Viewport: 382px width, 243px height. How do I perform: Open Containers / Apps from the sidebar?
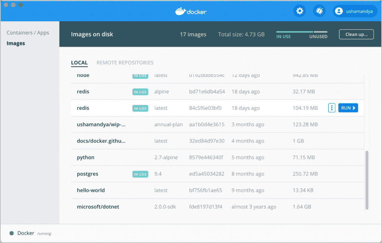coord(28,32)
